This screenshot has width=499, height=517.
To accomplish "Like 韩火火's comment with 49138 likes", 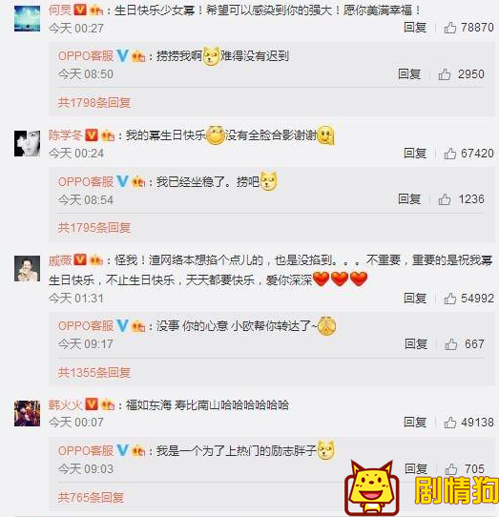I will [450, 423].
